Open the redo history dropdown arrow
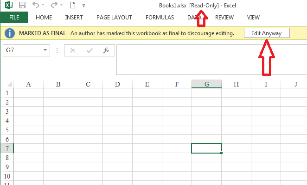 61,5
